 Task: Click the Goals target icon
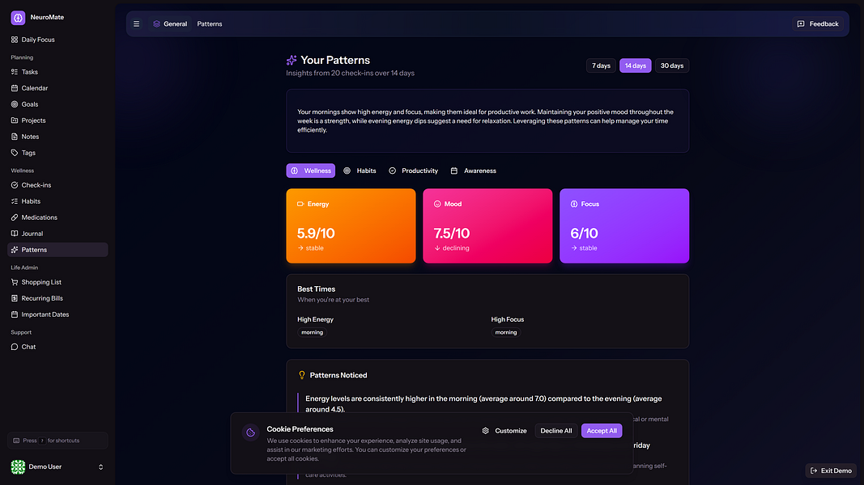click(x=15, y=104)
